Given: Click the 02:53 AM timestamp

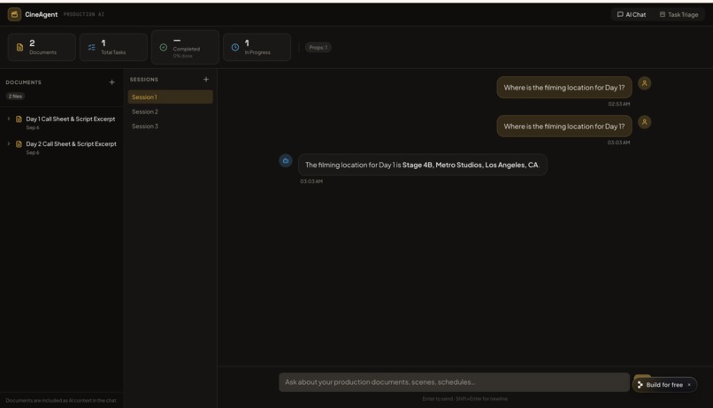Looking at the screenshot, I should tap(619, 104).
